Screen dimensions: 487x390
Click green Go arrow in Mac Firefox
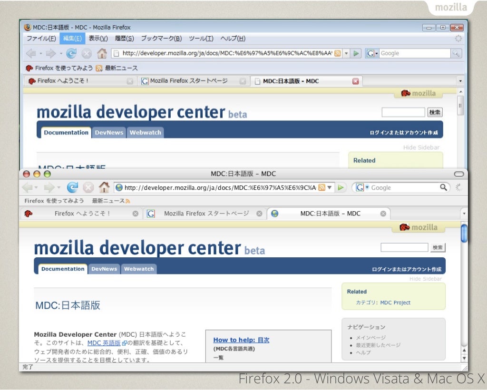click(x=341, y=187)
